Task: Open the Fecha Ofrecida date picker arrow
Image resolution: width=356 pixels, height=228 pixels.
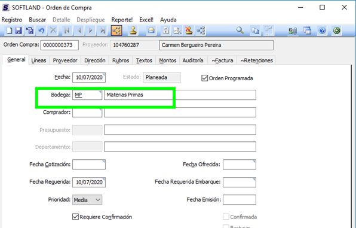Action: click(x=254, y=162)
